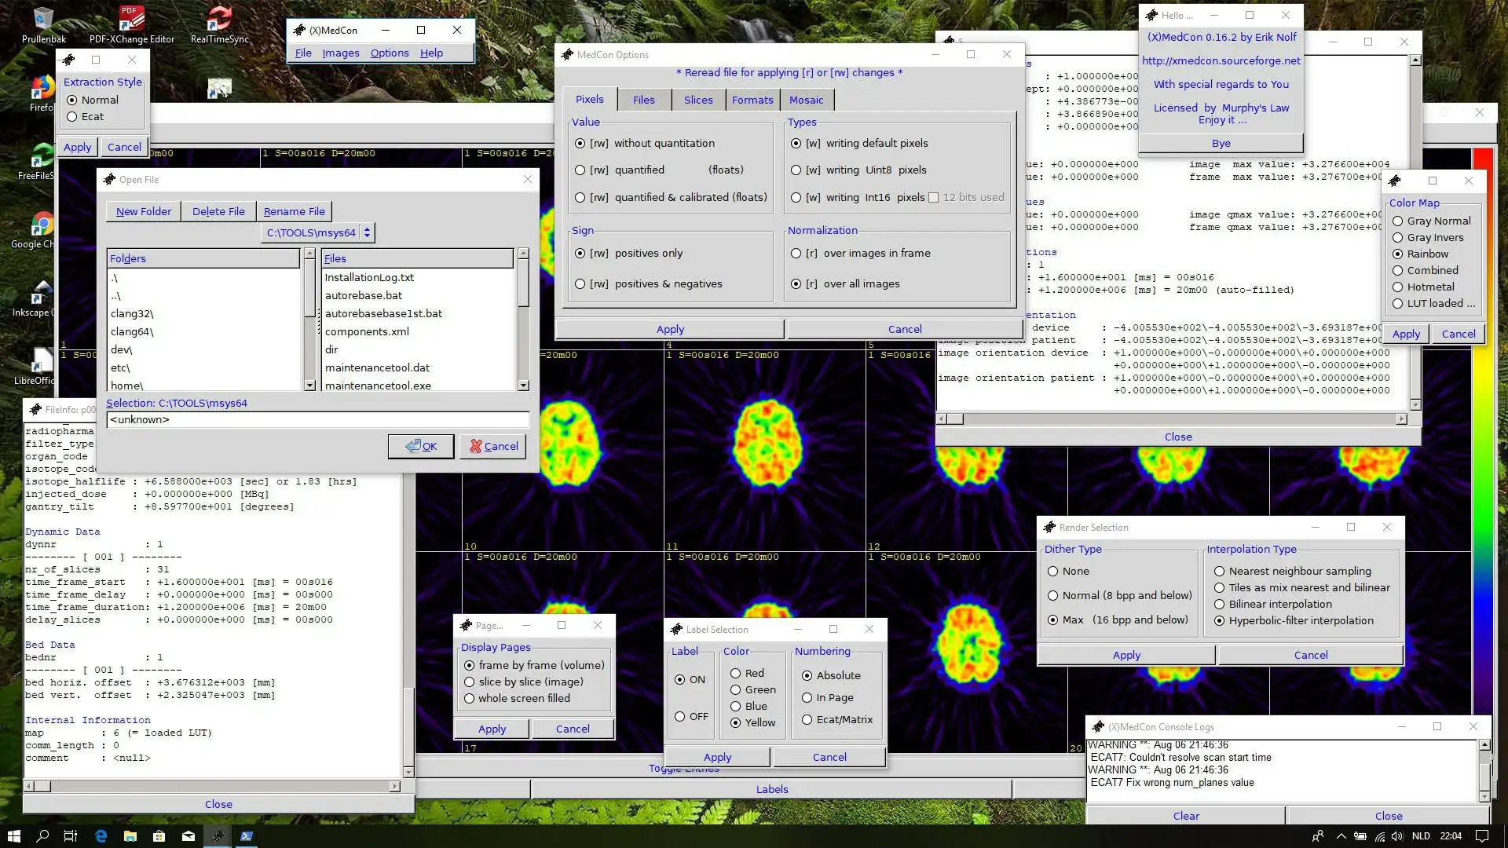Click Clear button in XMedCon Console Logs

point(1186,816)
